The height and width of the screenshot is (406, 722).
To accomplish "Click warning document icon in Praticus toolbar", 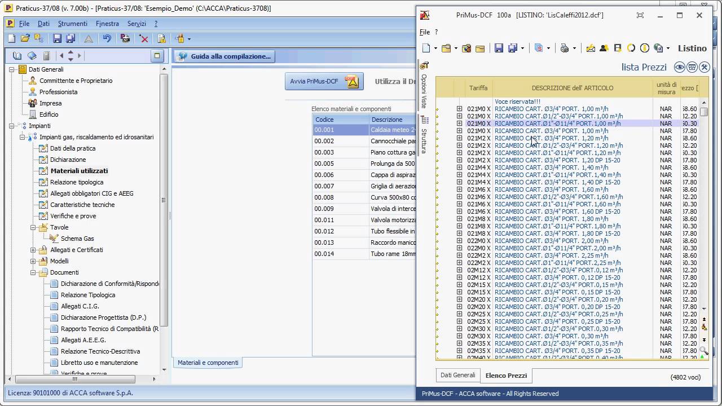I will [x=162, y=38].
